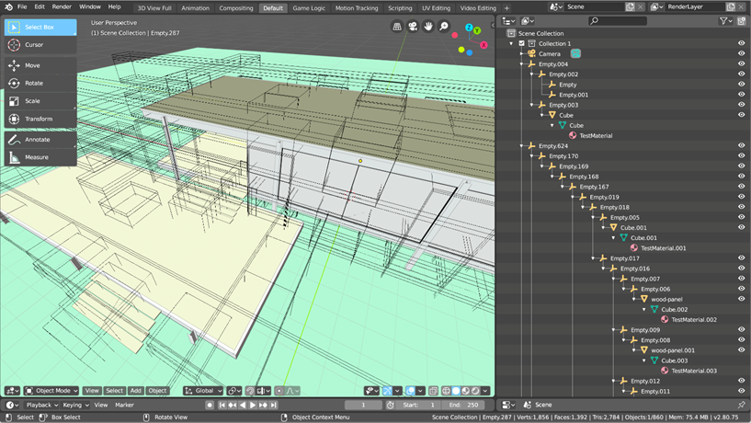Switch to the UV Editing workspace tab
751x423 pixels.
(x=436, y=7)
